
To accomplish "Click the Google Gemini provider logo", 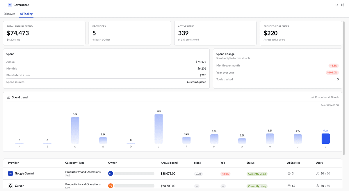I will [10, 174].
